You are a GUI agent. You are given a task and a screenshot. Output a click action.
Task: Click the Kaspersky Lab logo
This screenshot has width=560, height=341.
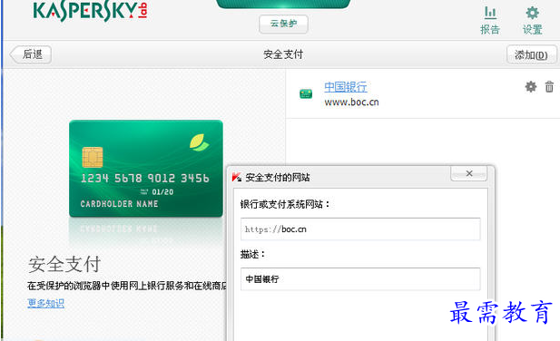point(90,11)
